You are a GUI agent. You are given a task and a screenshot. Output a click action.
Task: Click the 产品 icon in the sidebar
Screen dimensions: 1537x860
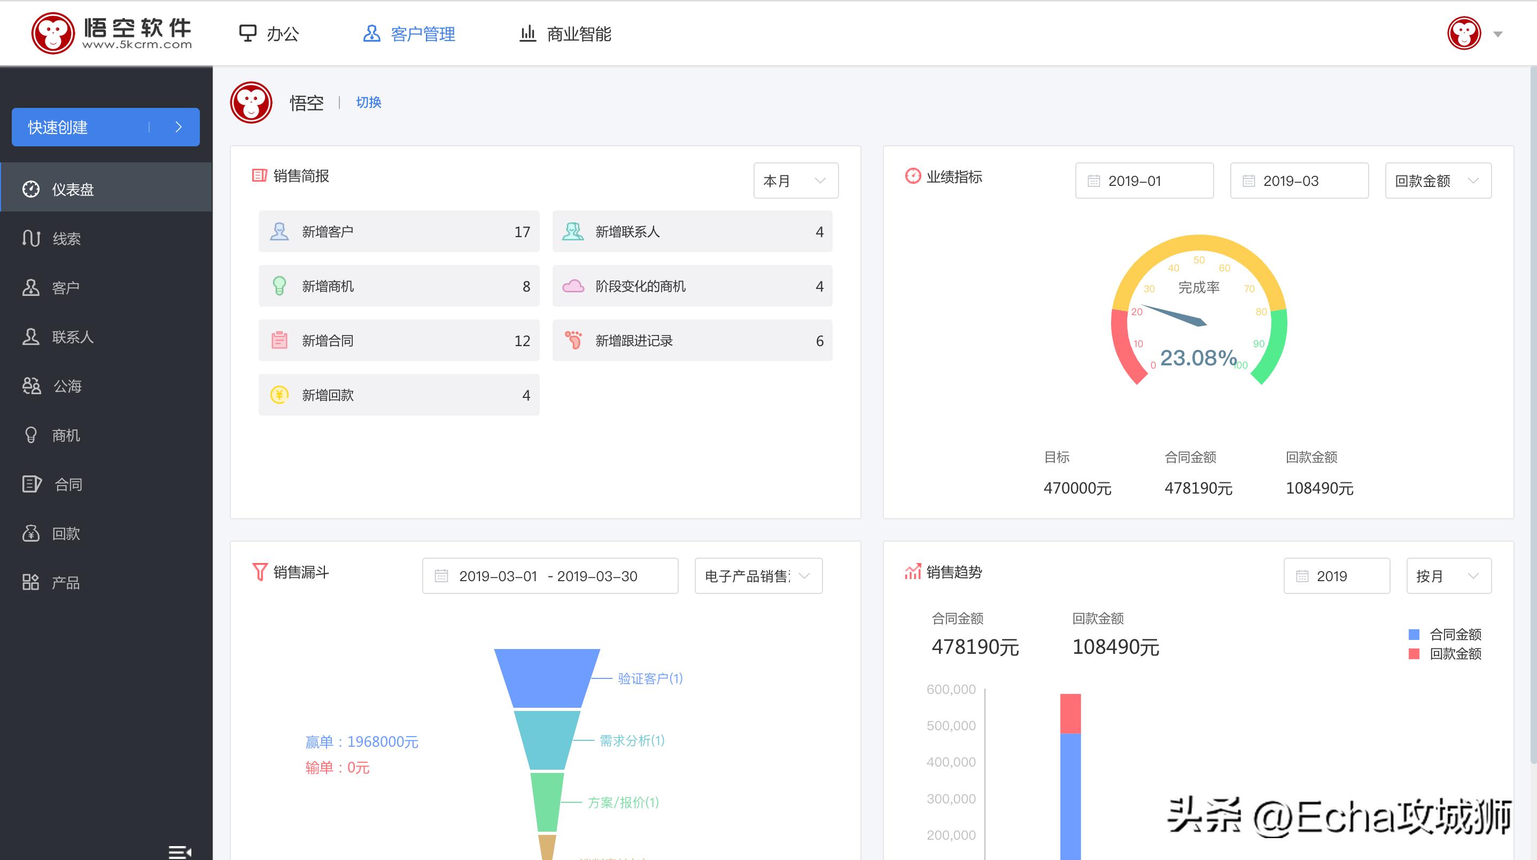31,582
